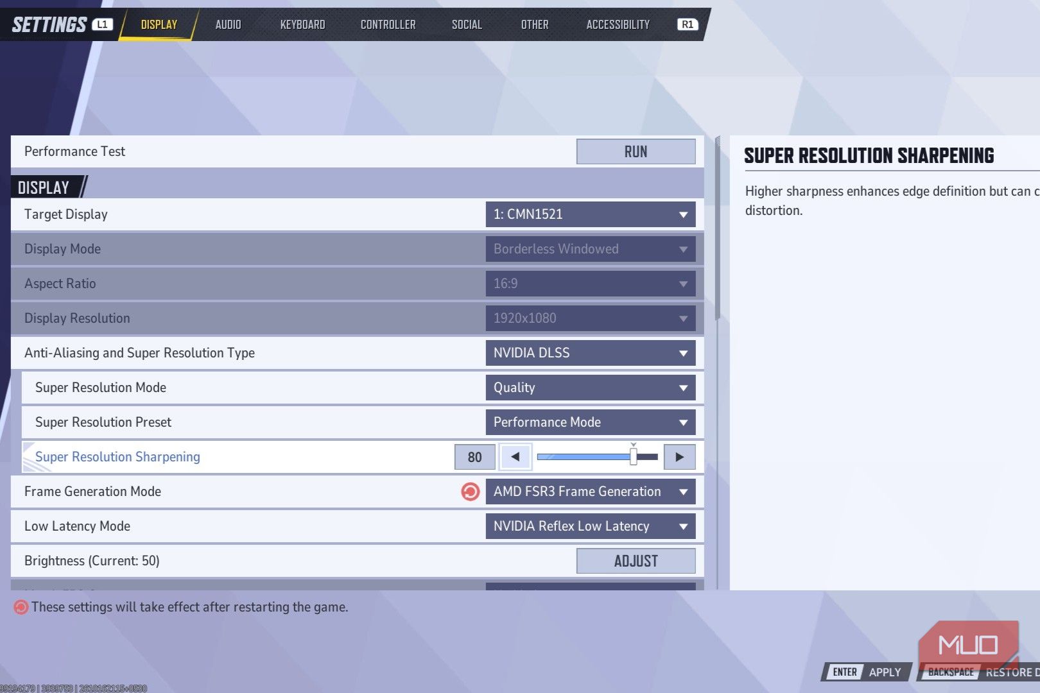Run the Performance Test
1040x693 pixels.
coord(636,151)
